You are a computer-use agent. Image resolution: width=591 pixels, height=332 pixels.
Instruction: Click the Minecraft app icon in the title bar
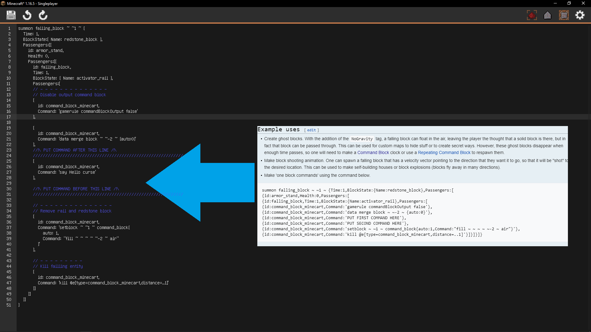click(x=3, y=3)
